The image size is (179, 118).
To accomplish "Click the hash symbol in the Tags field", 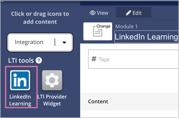I will coord(94,59).
